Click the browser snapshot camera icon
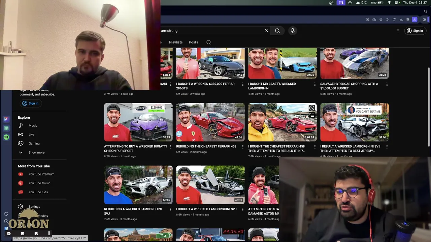This screenshot has height=242, width=431. pyautogui.click(x=374, y=19)
